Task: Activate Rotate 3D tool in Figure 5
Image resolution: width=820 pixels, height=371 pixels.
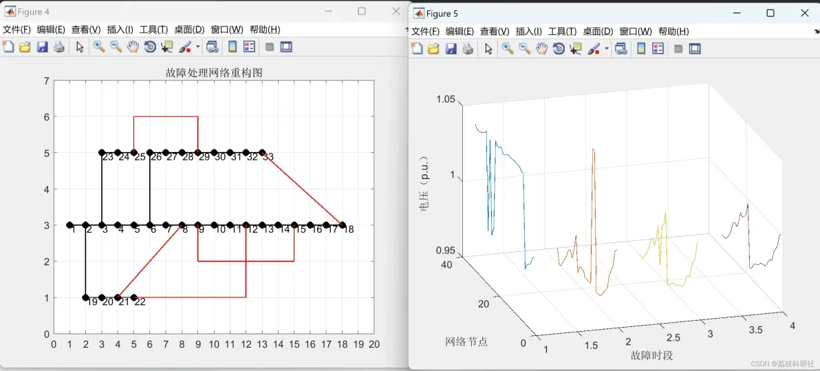Action: point(559,49)
